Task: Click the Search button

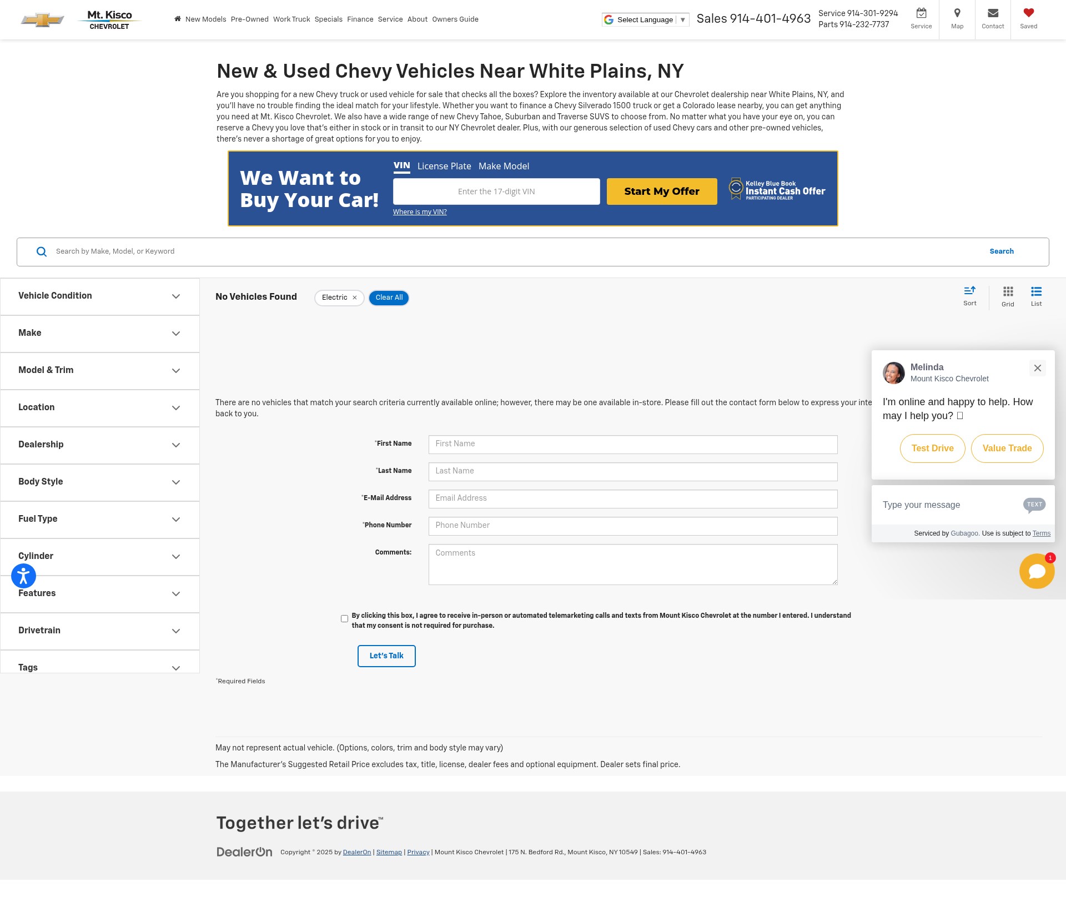Action: (1002, 251)
